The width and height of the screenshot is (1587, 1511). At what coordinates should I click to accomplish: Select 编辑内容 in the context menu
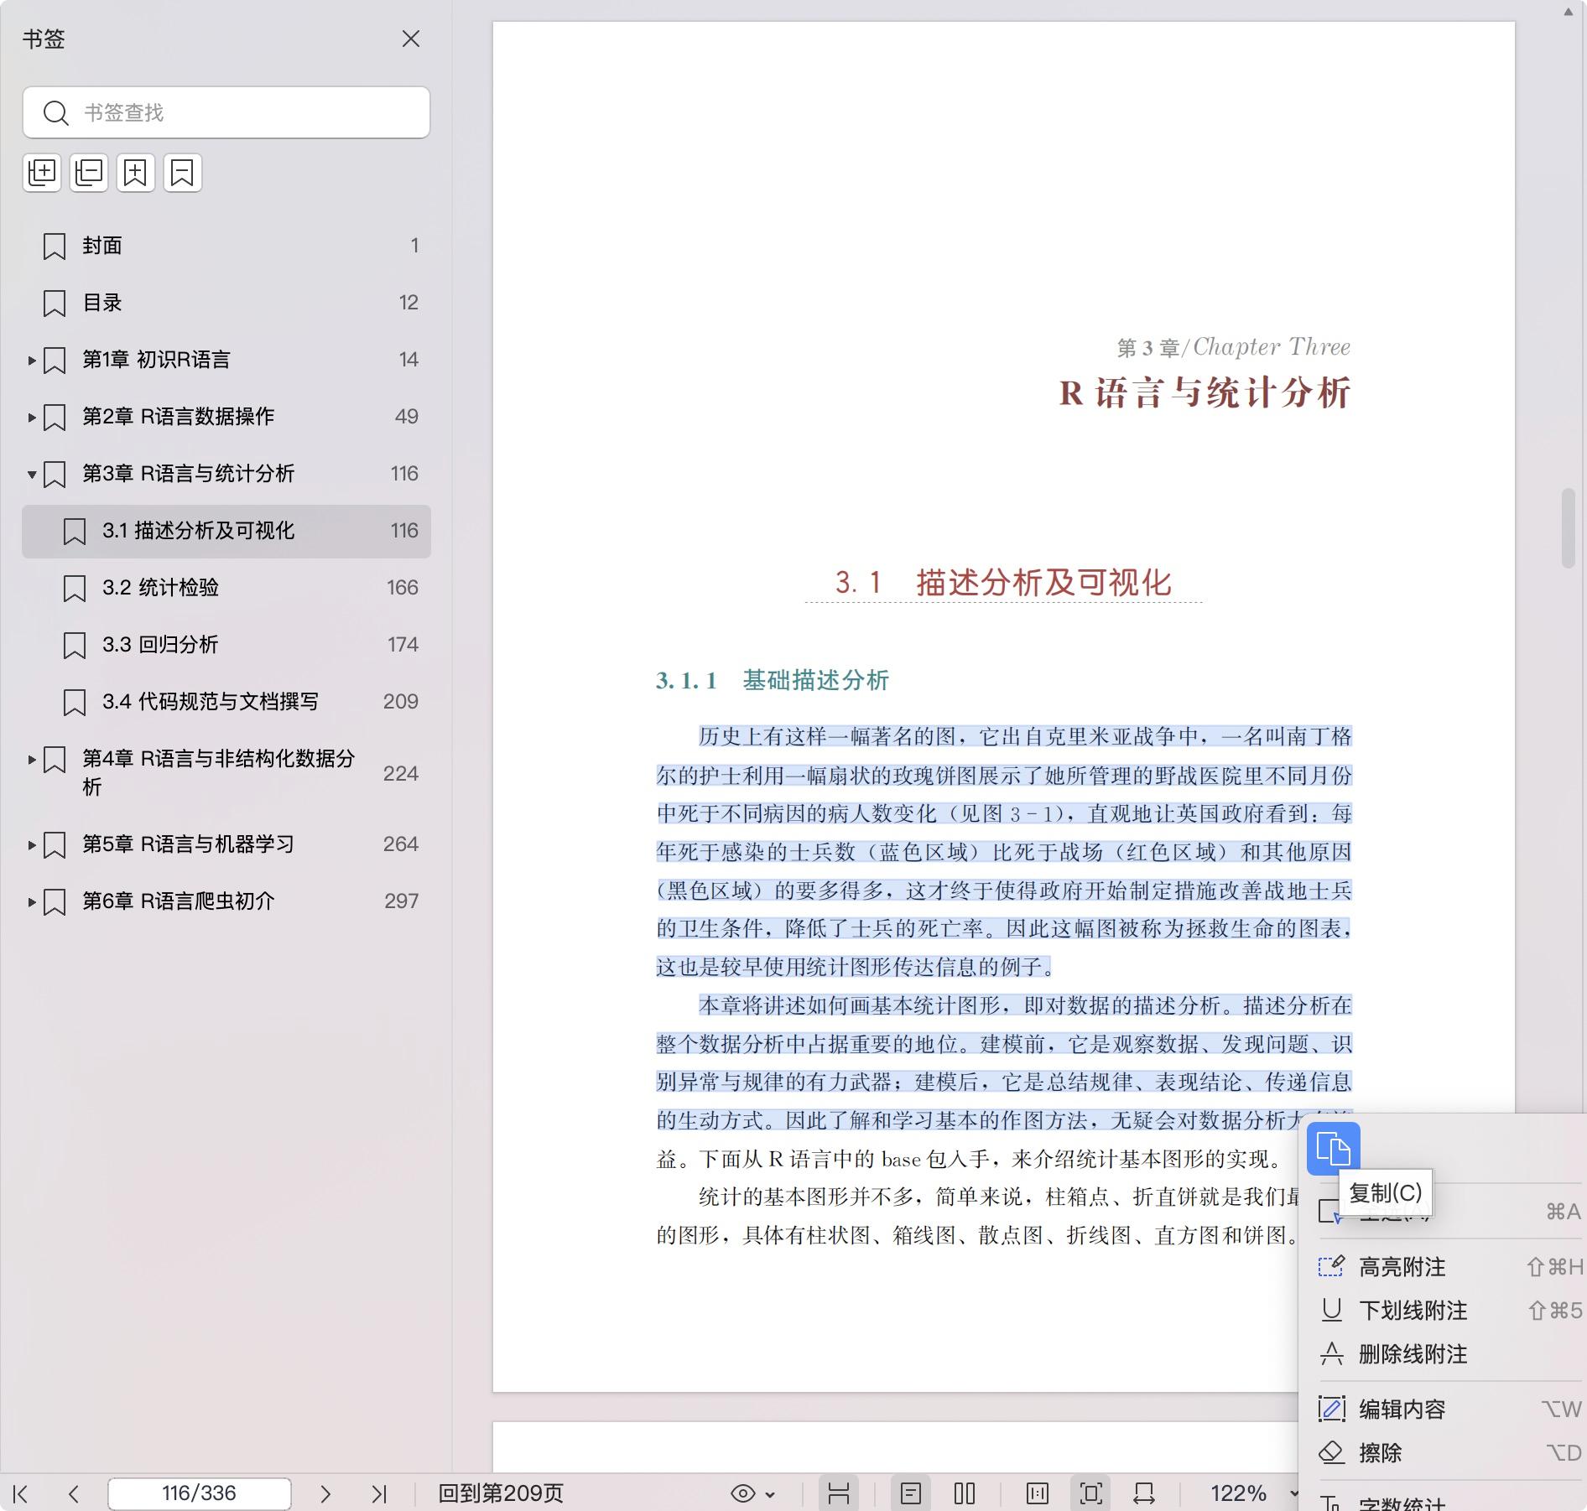coord(1402,1410)
